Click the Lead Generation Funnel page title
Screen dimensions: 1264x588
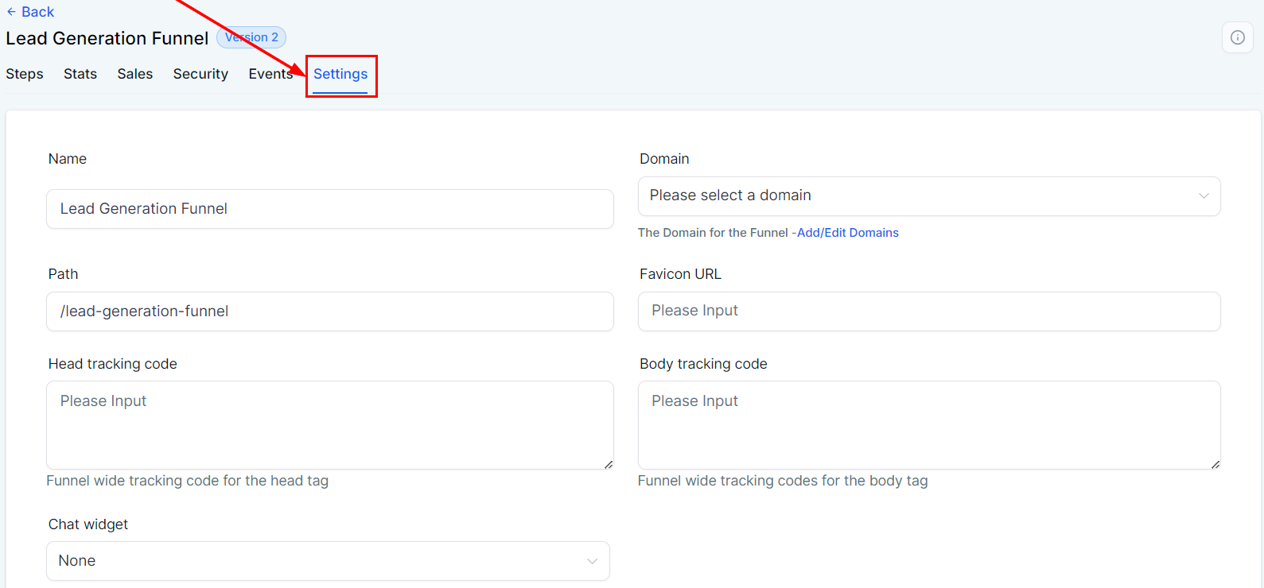107,38
